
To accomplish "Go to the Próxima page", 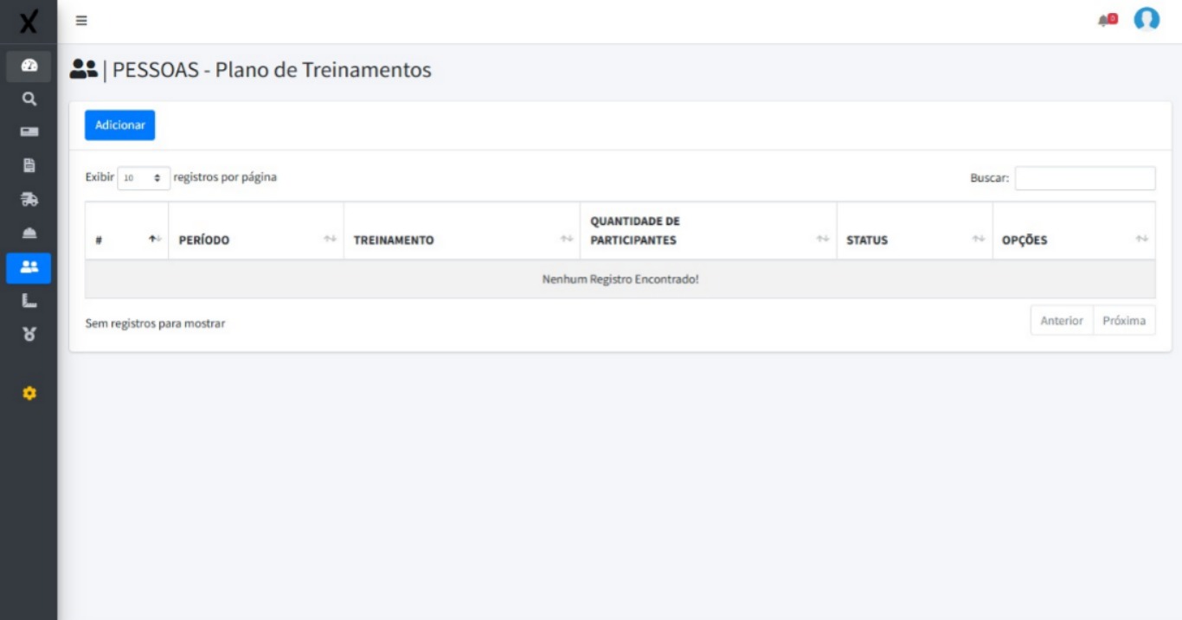I will tap(1124, 320).
